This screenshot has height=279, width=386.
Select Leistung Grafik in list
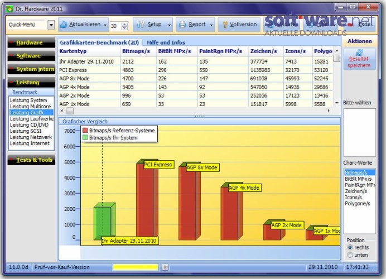click(x=31, y=113)
